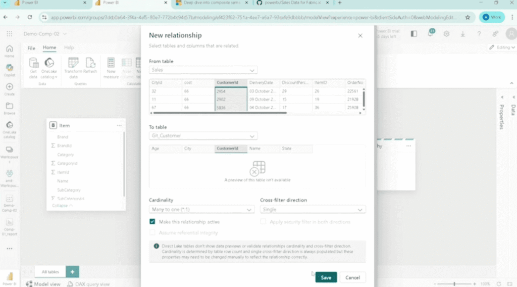
Task: Collapse the Item table card
Action: [62, 206]
